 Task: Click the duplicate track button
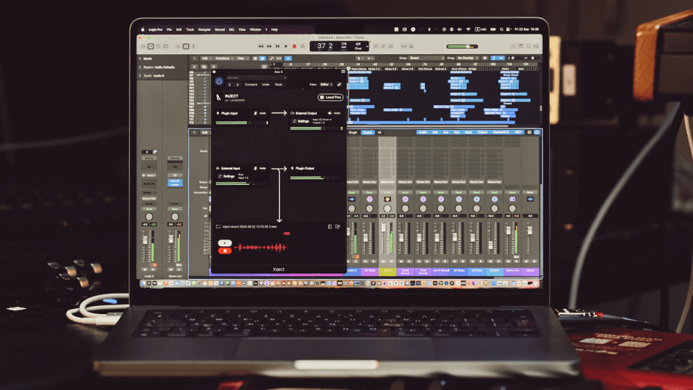tap(204, 67)
